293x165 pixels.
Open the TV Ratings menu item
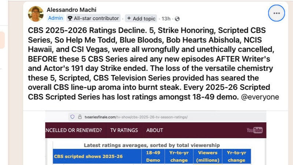tap(125, 130)
